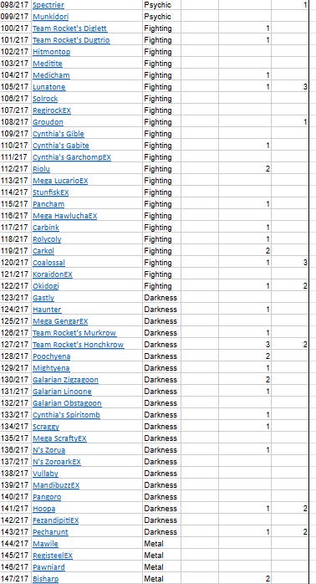Open the Cynthia's GarchompEX link
The width and height of the screenshot is (316, 584).
tap(72, 157)
